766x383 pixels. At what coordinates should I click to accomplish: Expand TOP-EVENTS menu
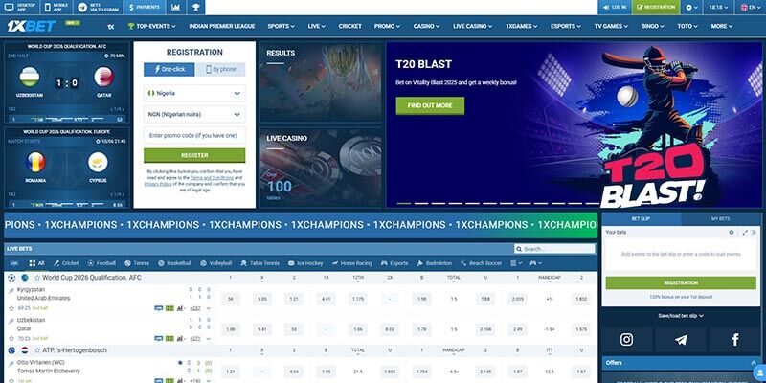[151, 27]
